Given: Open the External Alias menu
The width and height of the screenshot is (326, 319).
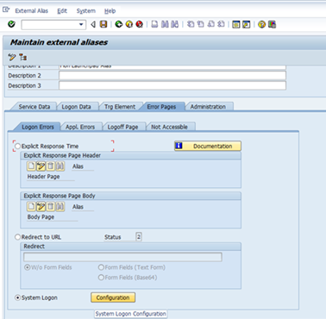Looking at the screenshot, I should pos(31,11).
